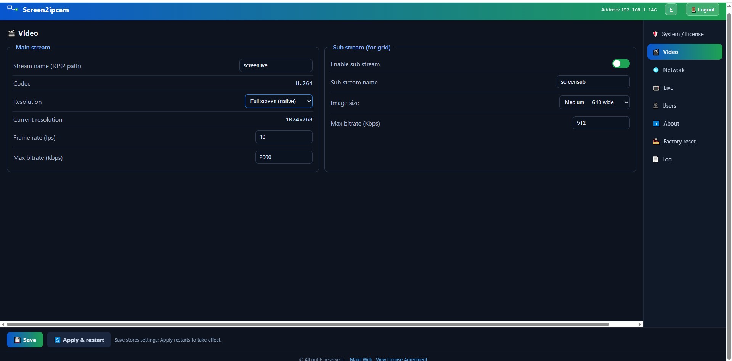The width and height of the screenshot is (732, 361).
Task: Click the TV icon next to Live
Action: click(656, 88)
